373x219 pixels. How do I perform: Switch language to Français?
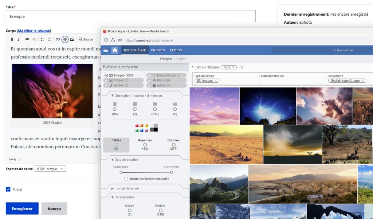[x=166, y=59]
